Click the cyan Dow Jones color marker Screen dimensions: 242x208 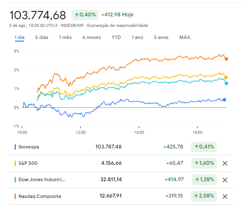click(15, 180)
